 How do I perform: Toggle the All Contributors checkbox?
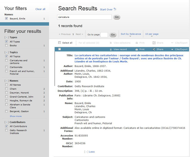click(6, 126)
